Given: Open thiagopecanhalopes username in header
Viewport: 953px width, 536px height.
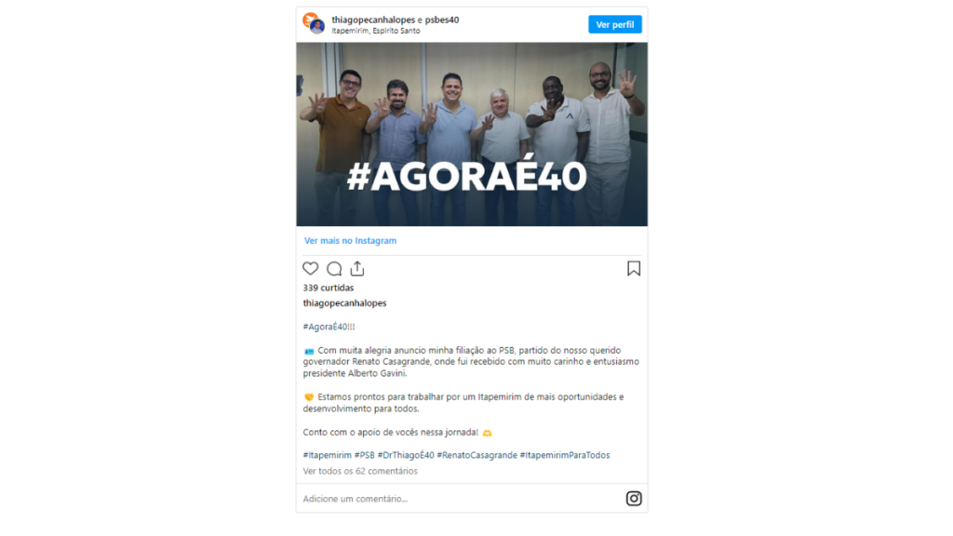Looking at the screenshot, I should 373,20.
